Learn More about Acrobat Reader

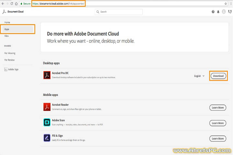(x=218, y=108)
